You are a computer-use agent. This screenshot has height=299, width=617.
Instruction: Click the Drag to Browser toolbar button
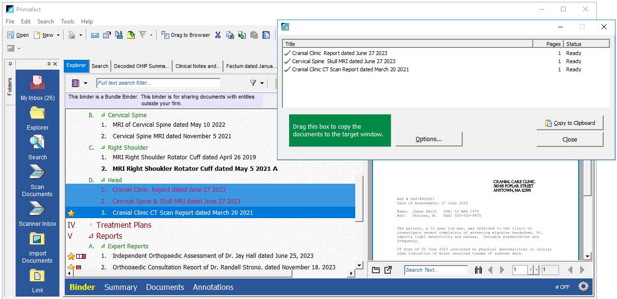186,35
